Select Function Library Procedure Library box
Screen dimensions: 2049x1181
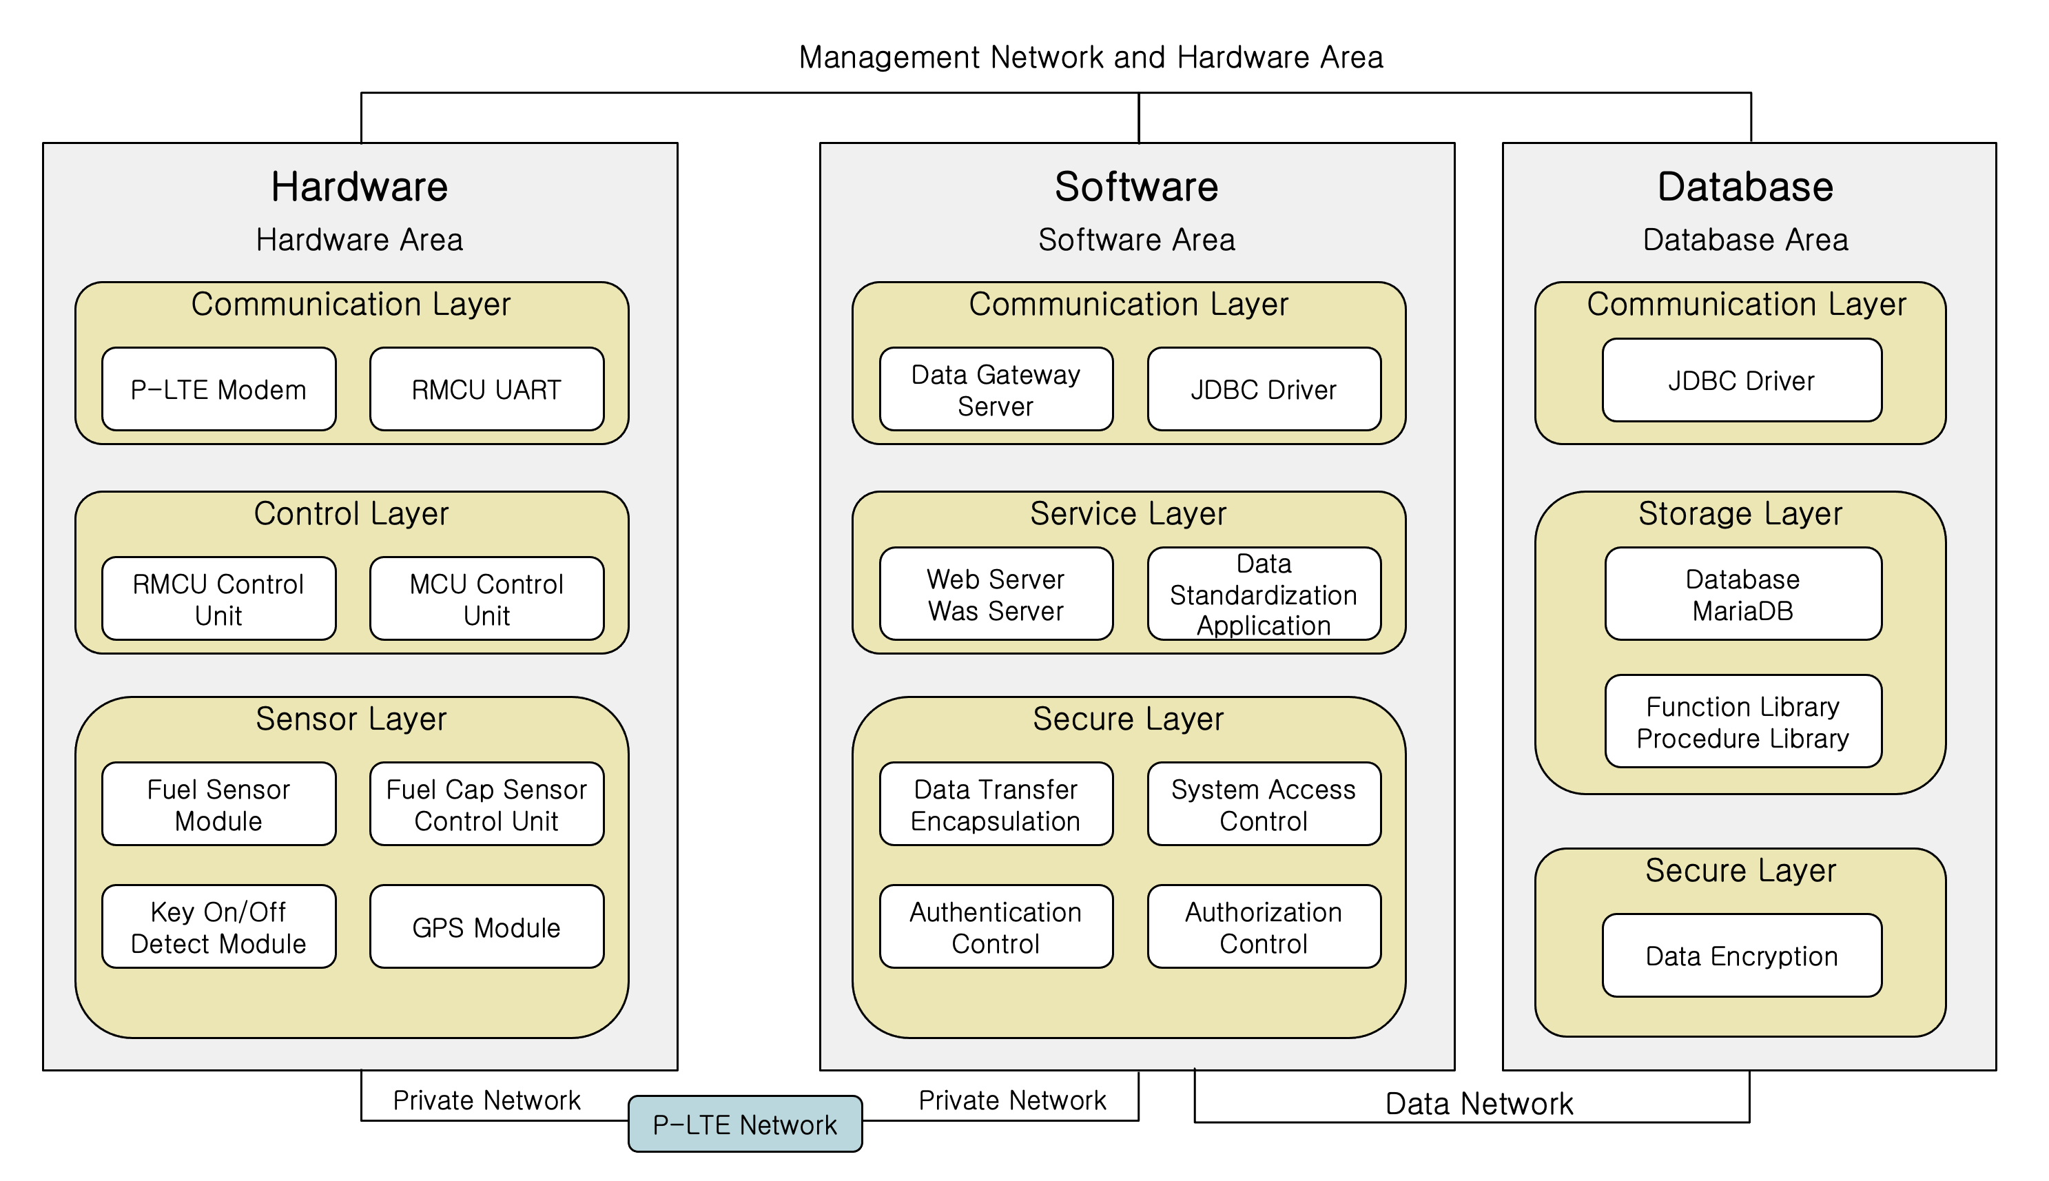(x=1742, y=721)
